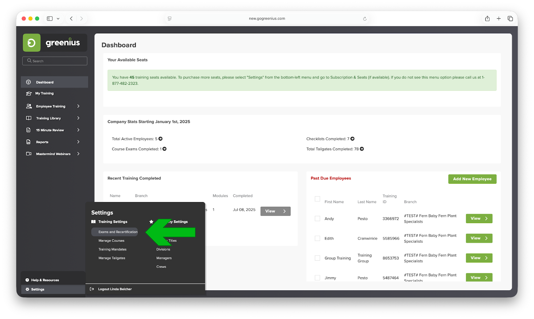Viewport: 534px width, 319px height.
Task: Check the box for Andy Pesto
Action: 317,219
